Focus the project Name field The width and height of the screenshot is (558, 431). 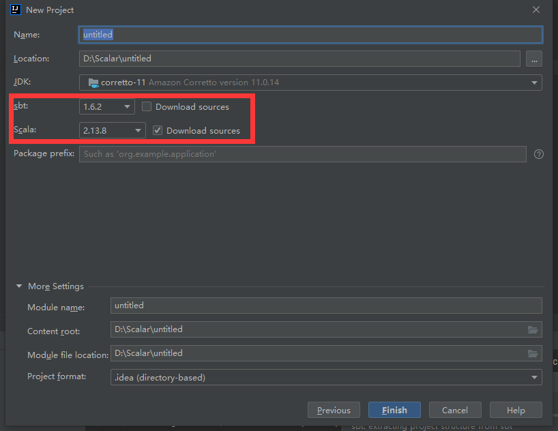310,35
